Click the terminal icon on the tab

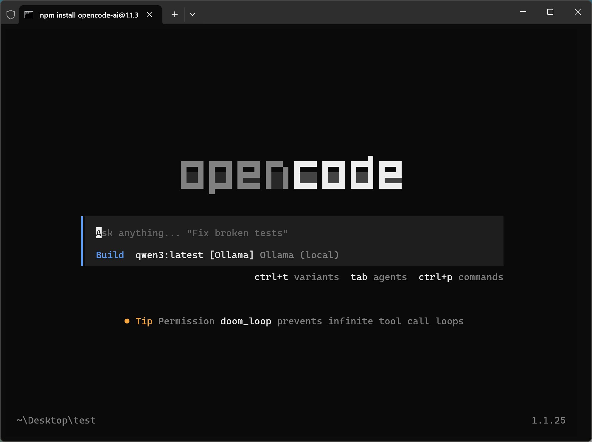29,15
